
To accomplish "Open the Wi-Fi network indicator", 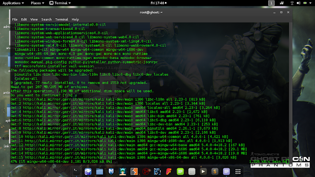I will pyautogui.click(x=292, y=3).
